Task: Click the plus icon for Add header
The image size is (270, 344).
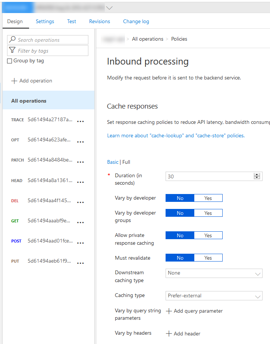Action: pyautogui.click(x=169, y=334)
